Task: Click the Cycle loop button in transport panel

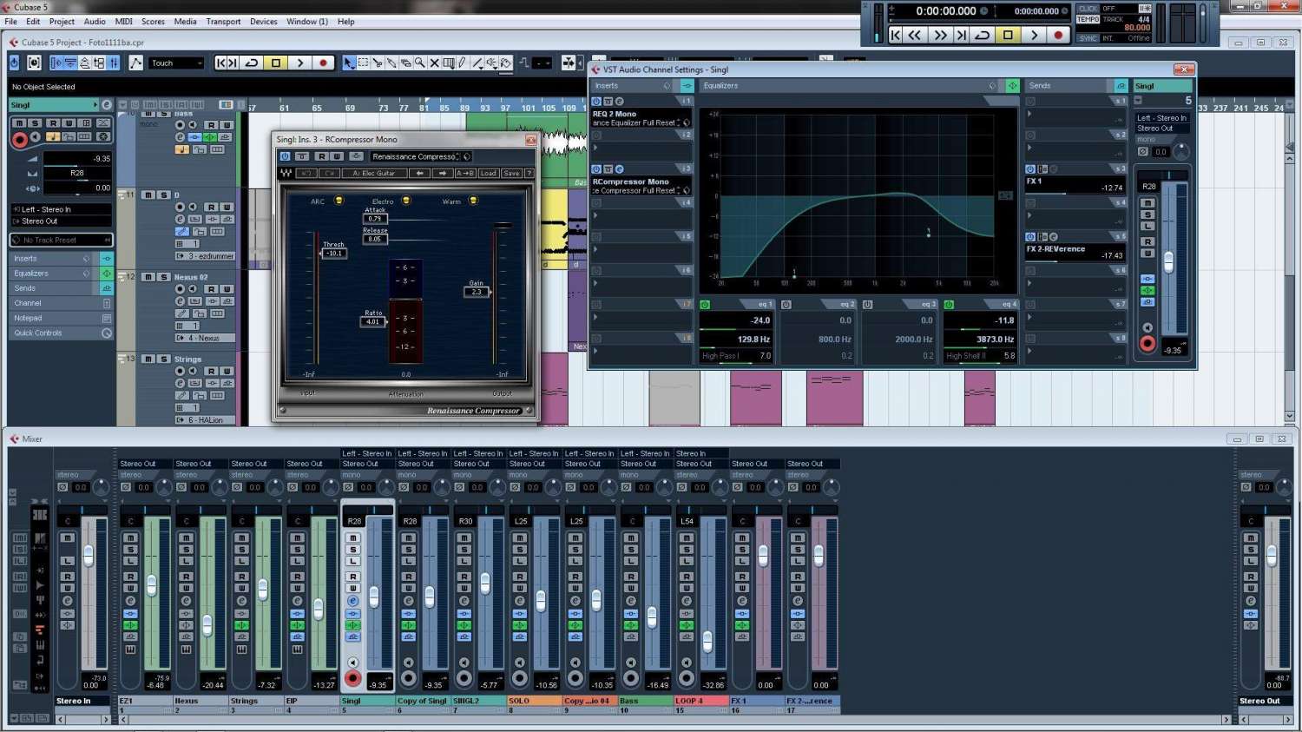Action: (x=983, y=35)
